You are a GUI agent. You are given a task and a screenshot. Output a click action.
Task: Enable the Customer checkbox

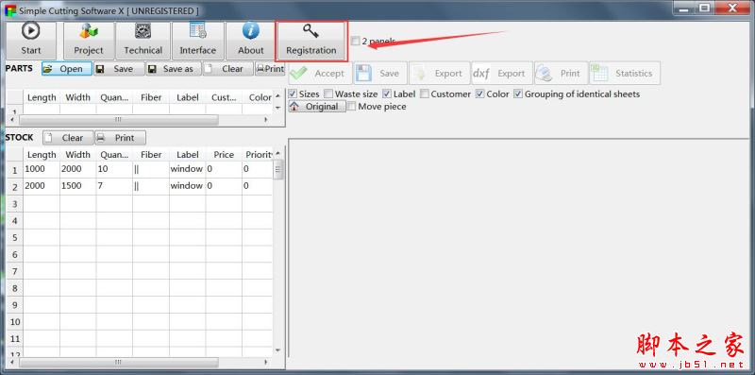pyautogui.click(x=424, y=94)
